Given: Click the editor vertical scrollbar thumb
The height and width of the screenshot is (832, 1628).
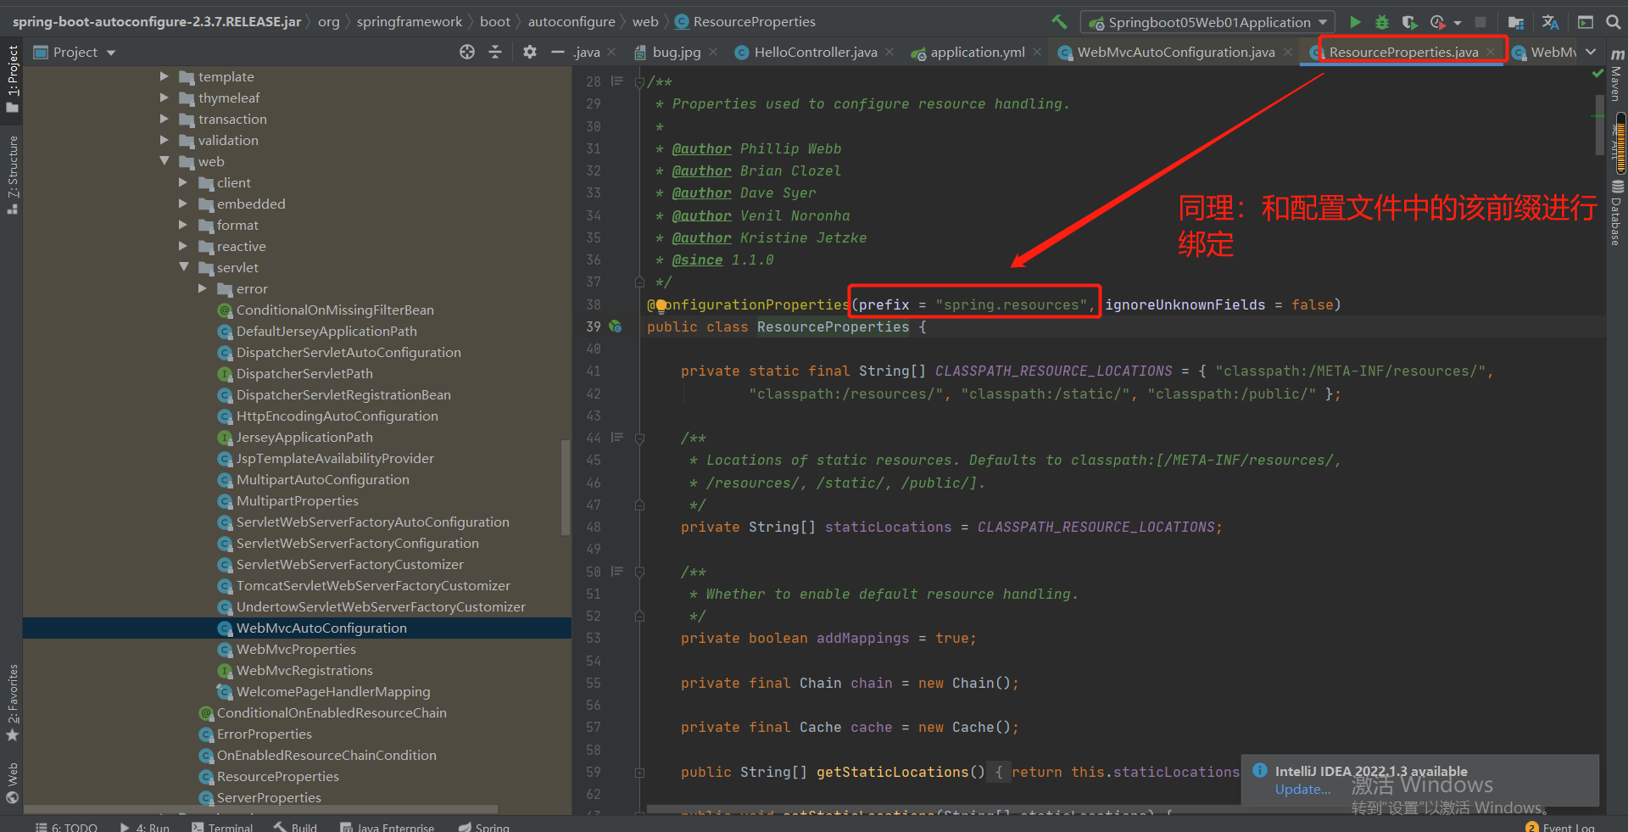Looking at the screenshot, I should (x=1599, y=125).
